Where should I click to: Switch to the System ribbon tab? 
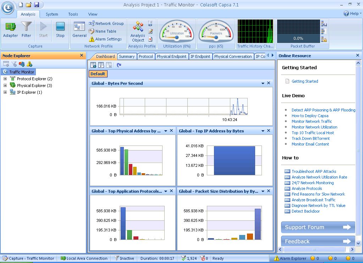point(52,14)
